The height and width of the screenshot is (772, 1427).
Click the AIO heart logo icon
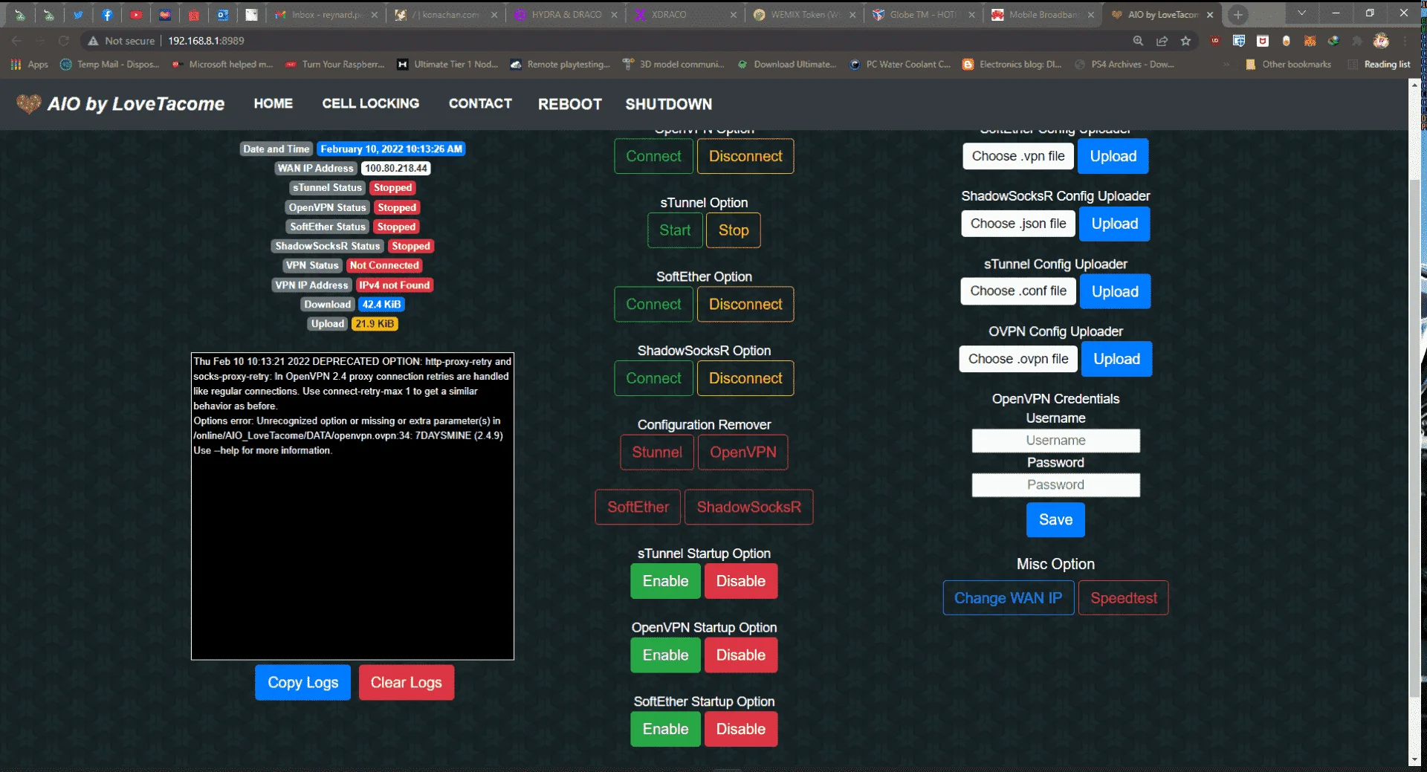click(x=28, y=103)
